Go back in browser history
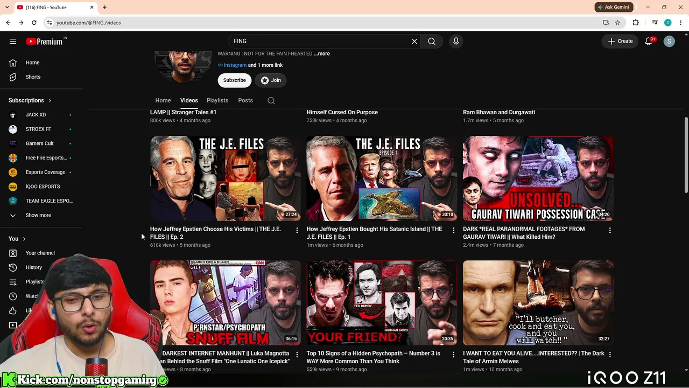Viewport: 689px width, 388px height. [8, 23]
